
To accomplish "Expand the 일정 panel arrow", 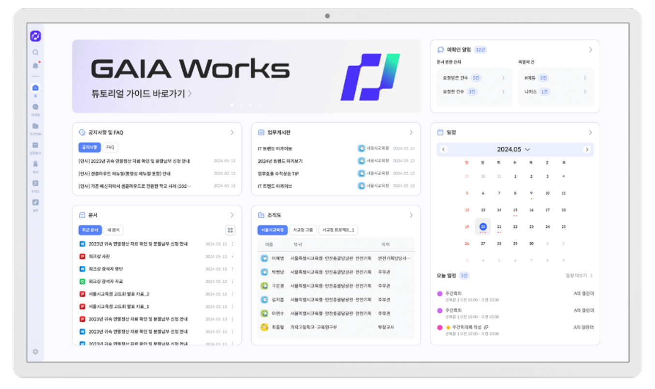I will 590,132.
